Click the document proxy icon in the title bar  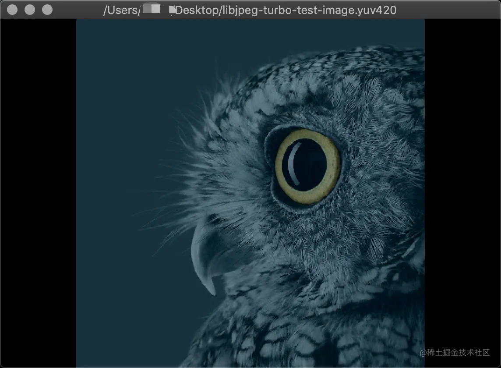[173, 10]
